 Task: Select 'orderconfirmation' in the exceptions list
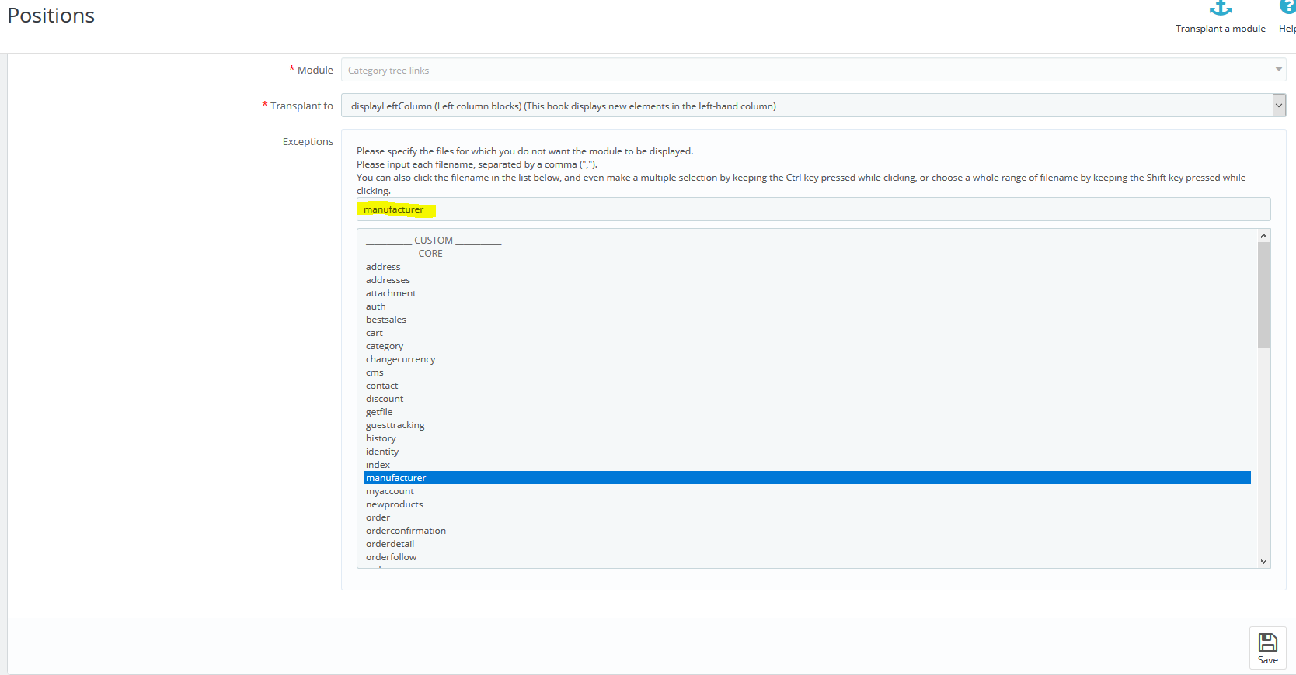point(807,531)
